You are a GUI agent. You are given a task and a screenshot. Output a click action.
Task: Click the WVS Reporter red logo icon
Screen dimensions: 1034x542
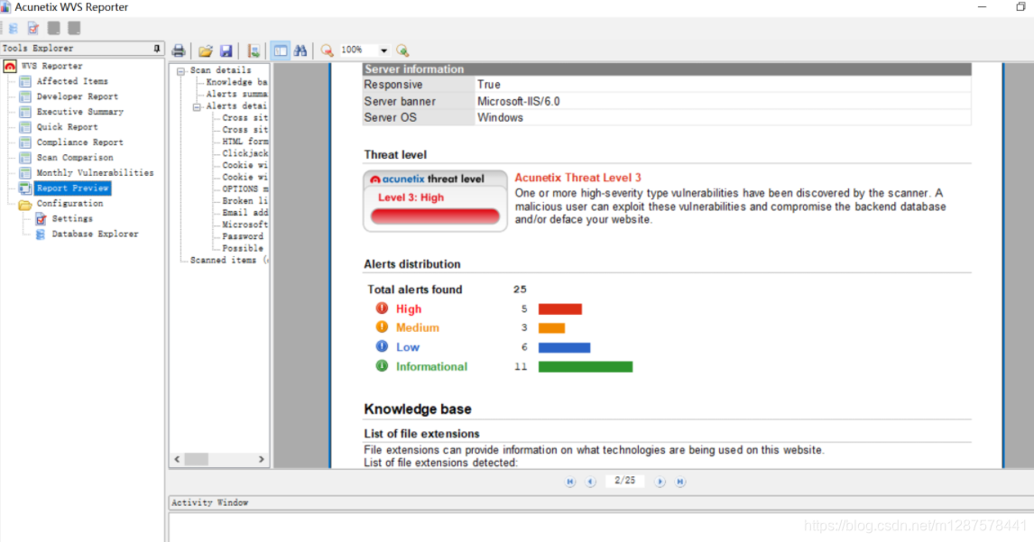[10, 66]
